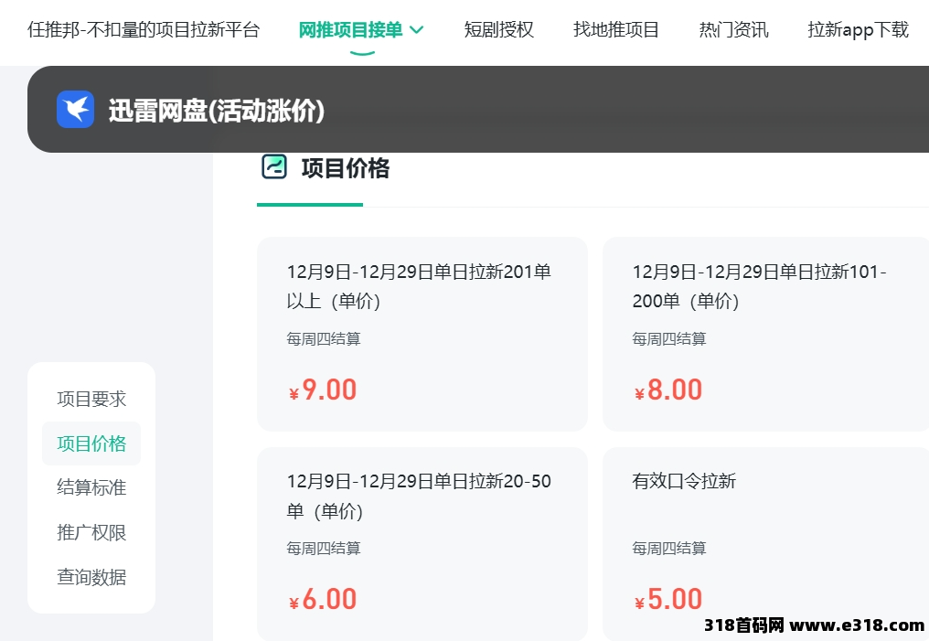Select 项目要求 in the sidebar
The height and width of the screenshot is (641, 929).
pos(91,399)
